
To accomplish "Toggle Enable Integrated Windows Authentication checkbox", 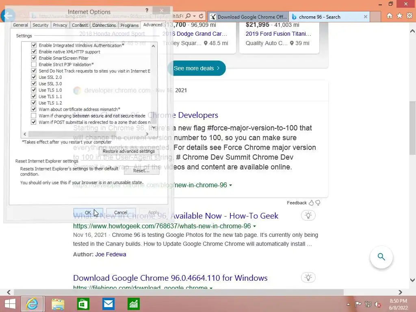I will coord(34,45).
